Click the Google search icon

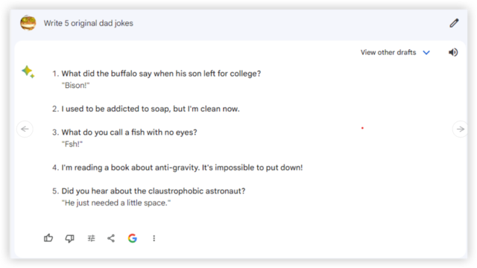133,238
